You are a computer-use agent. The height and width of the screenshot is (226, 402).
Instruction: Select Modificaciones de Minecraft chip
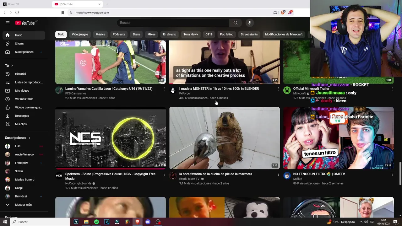coord(284,34)
